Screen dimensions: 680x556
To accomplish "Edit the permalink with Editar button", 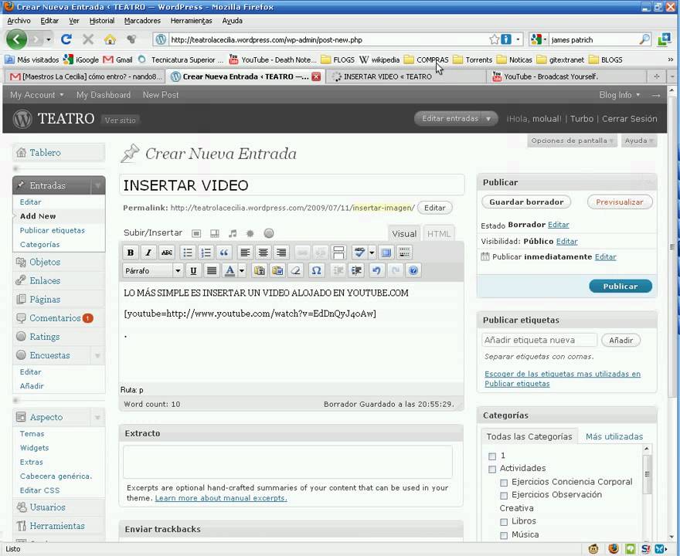I will point(434,208).
